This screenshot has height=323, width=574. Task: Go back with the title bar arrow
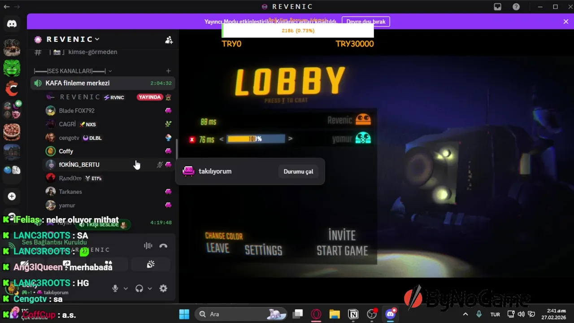pos(6,7)
